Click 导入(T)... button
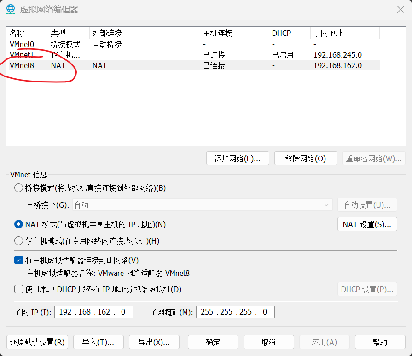The height and width of the screenshot is (356, 412). tap(98, 342)
